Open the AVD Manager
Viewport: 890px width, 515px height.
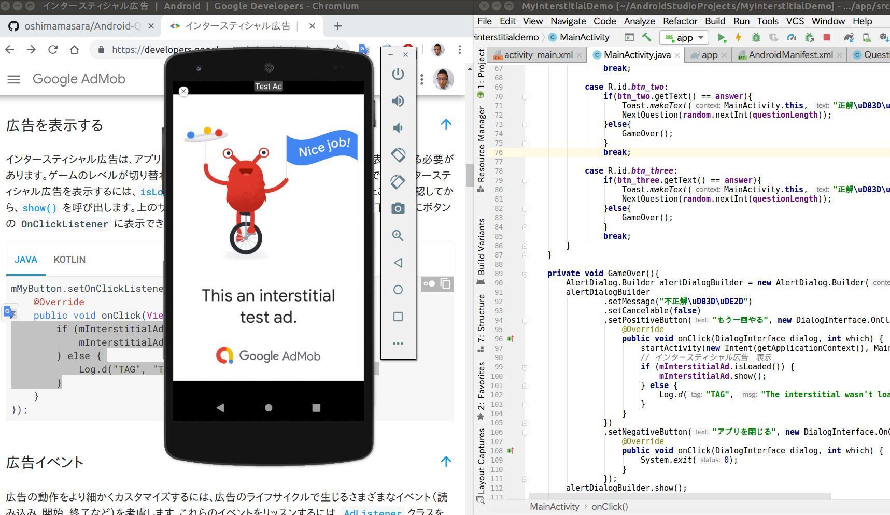(x=867, y=37)
